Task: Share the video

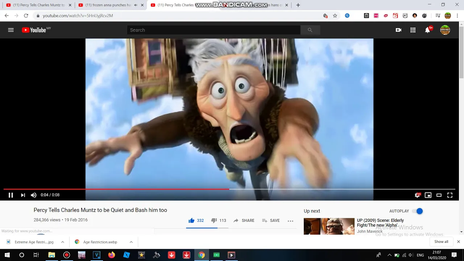Action: (x=244, y=220)
